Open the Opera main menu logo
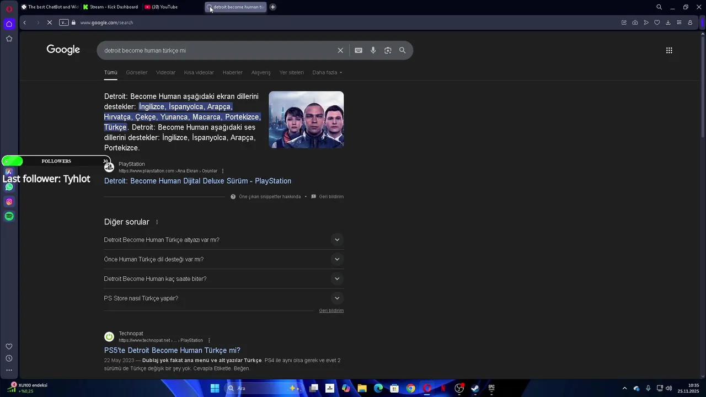Image resolution: width=706 pixels, height=397 pixels. coord(9,9)
